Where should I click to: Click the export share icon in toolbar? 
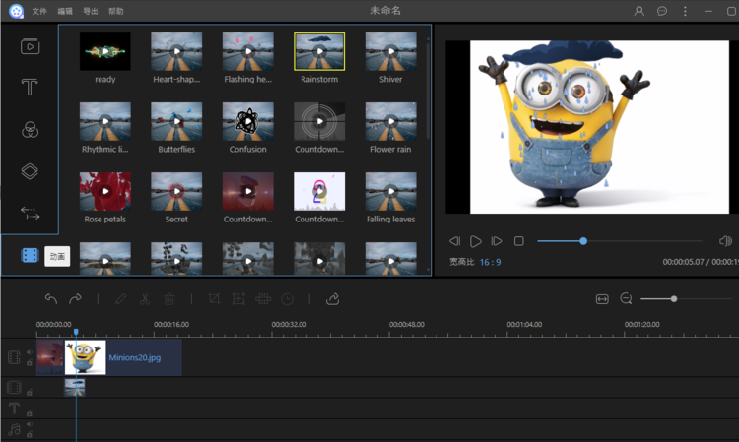[x=332, y=299]
